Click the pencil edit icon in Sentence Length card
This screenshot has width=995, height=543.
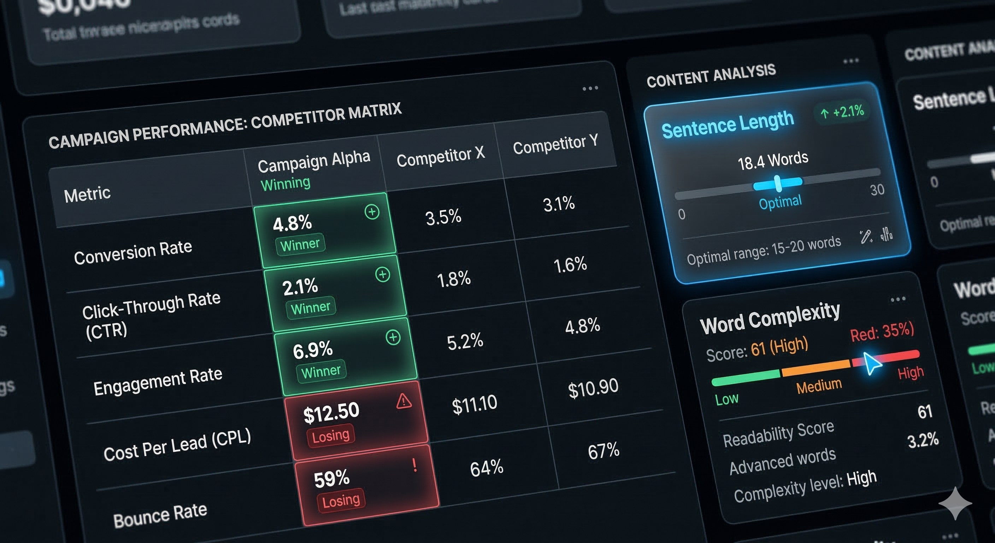coord(866,237)
